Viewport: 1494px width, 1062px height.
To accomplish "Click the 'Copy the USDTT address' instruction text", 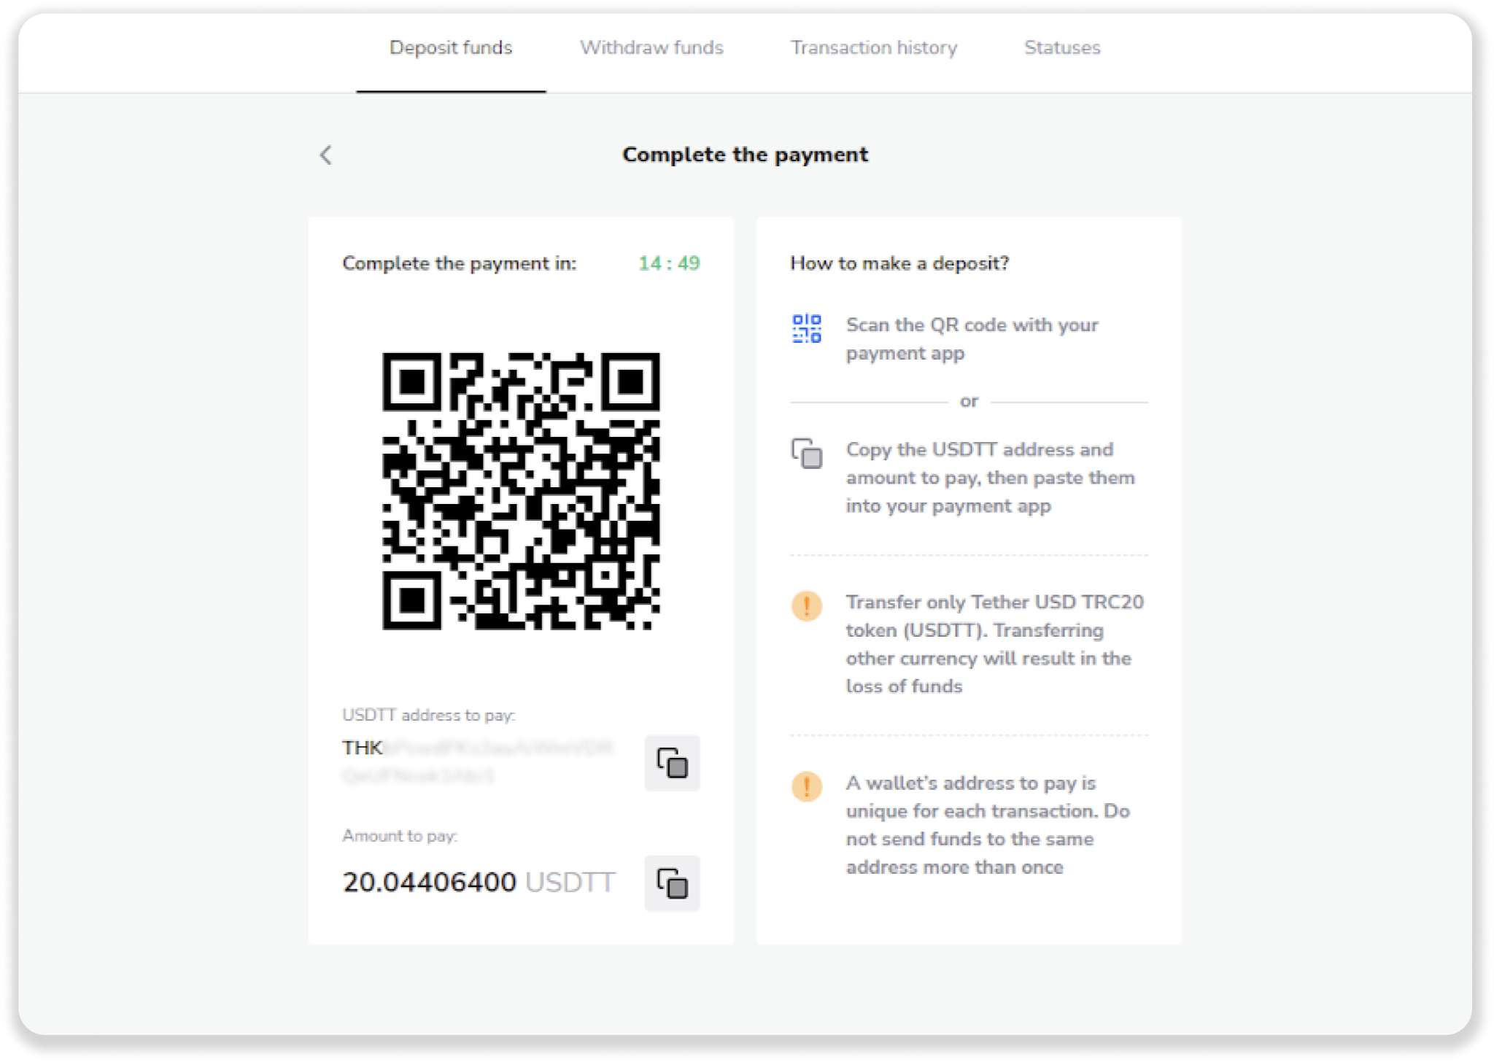I will [990, 478].
